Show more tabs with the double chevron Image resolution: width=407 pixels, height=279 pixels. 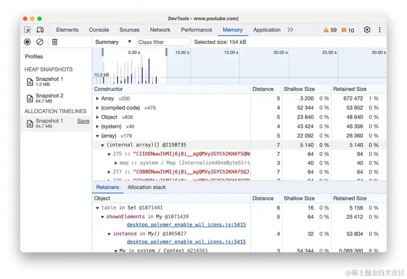click(290, 30)
